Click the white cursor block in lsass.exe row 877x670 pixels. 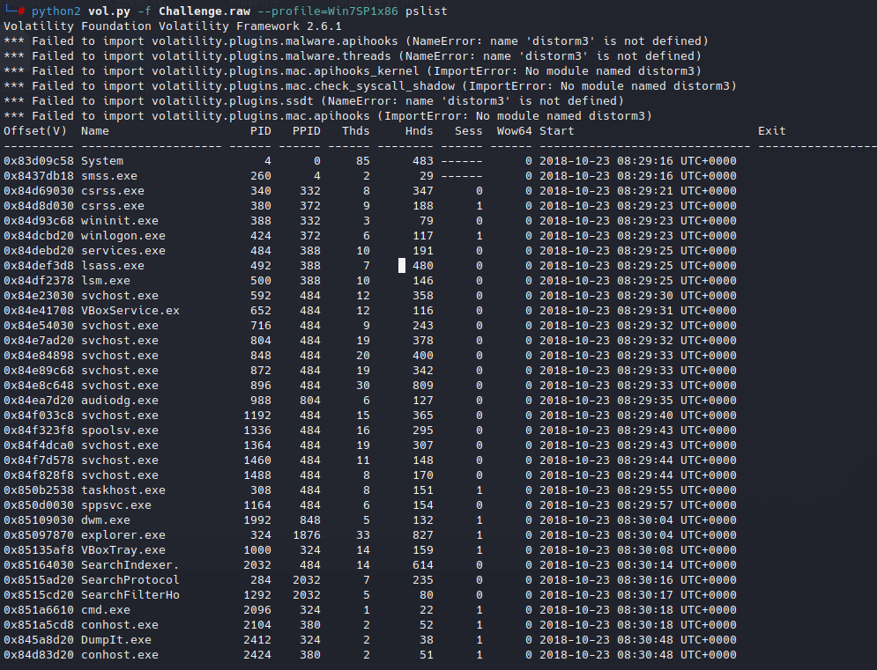[x=402, y=265]
